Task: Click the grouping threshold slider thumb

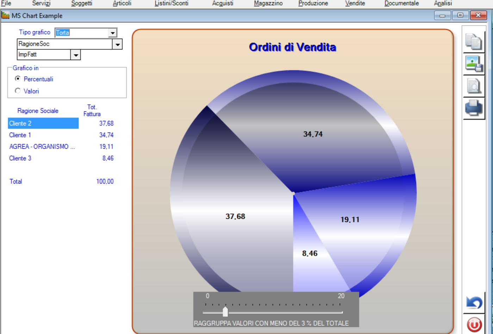Action: click(225, 311)
